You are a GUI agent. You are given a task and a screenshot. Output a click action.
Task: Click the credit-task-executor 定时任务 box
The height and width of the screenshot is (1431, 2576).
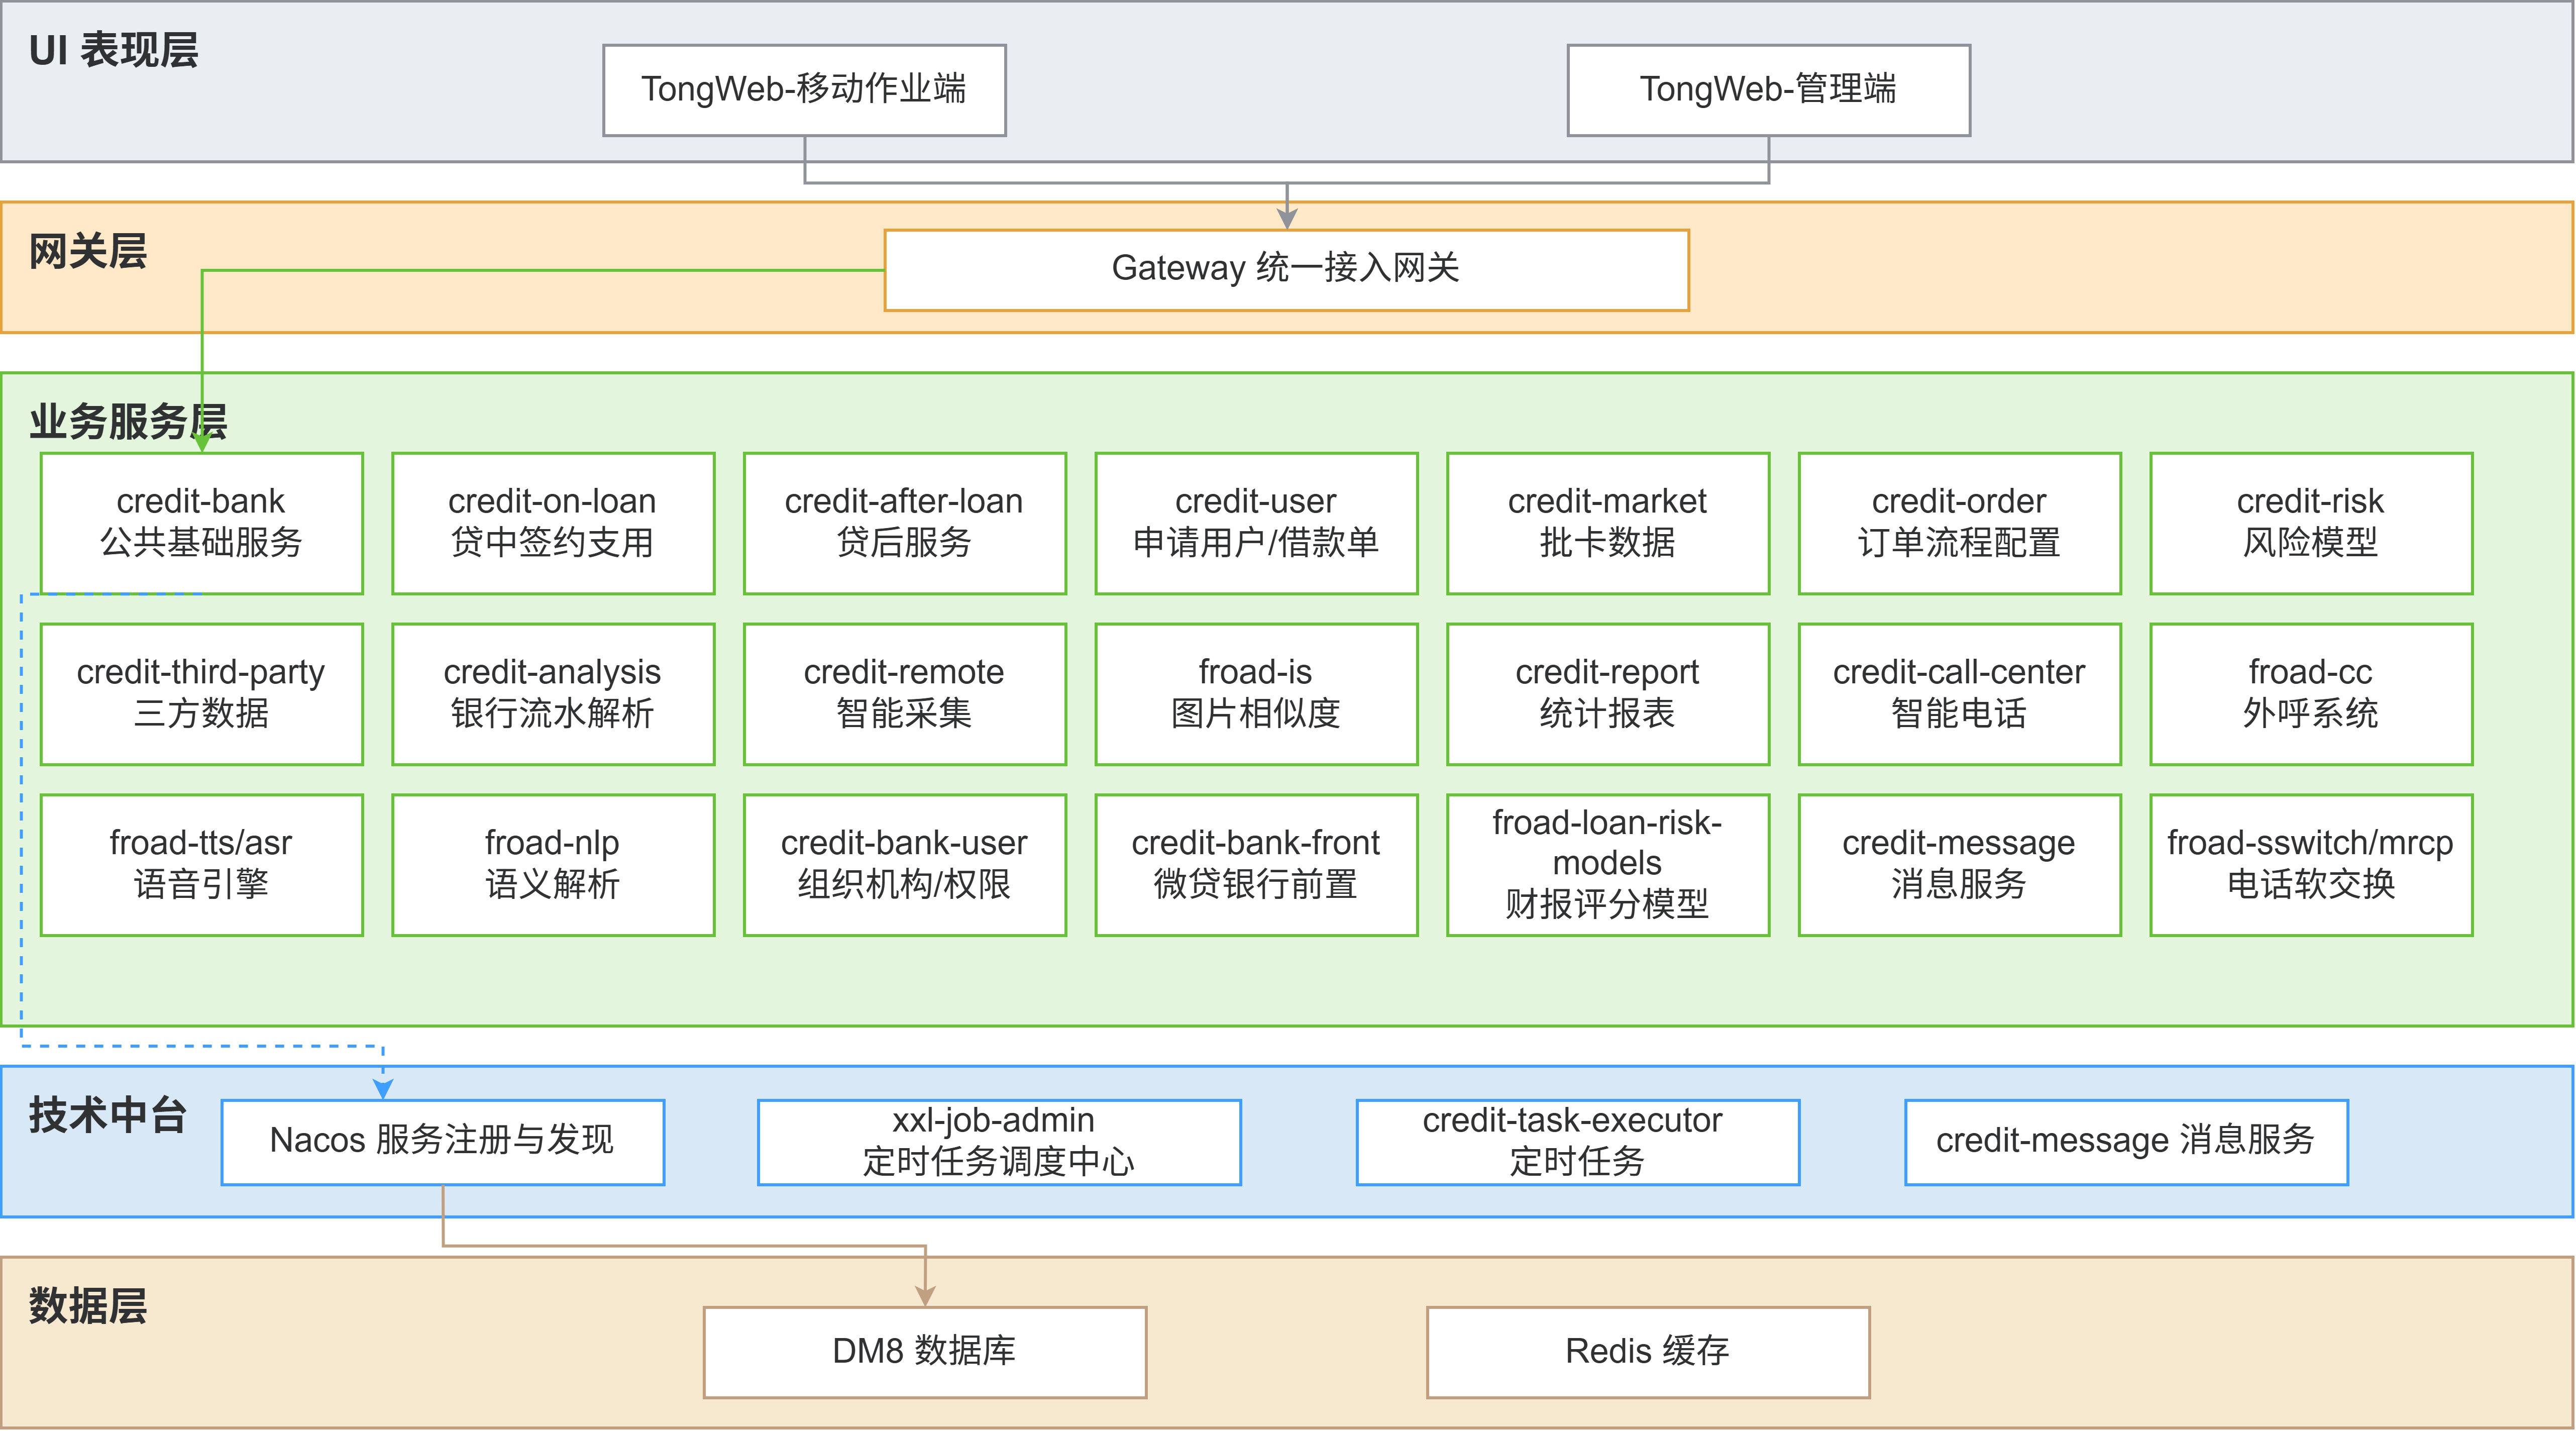(x=1577, y=1142)
